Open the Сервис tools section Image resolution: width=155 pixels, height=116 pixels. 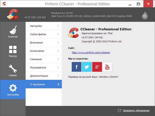13,70
